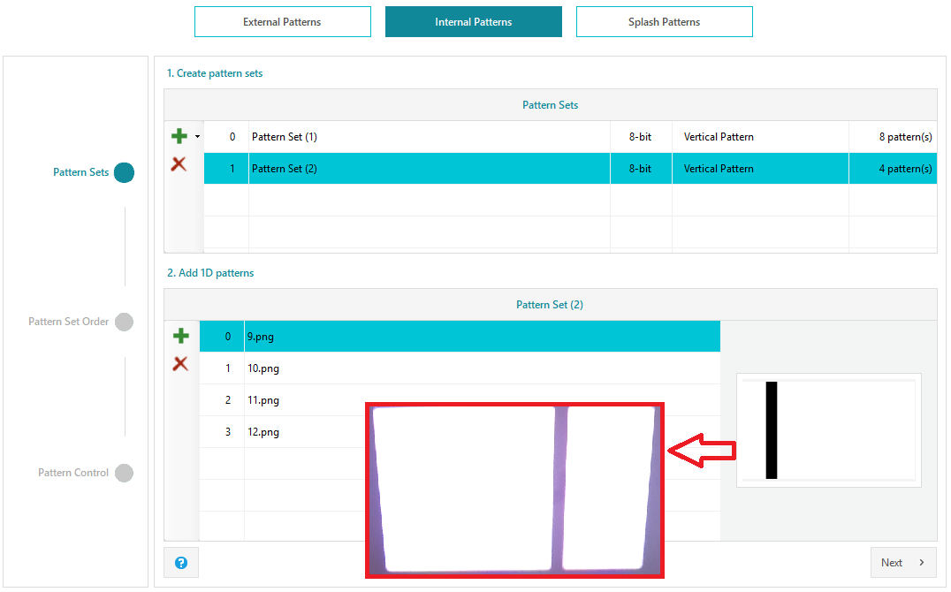Re-select the Internal Patterns tab
This screenshot has width=951, height=592.
tap(473, 21)
